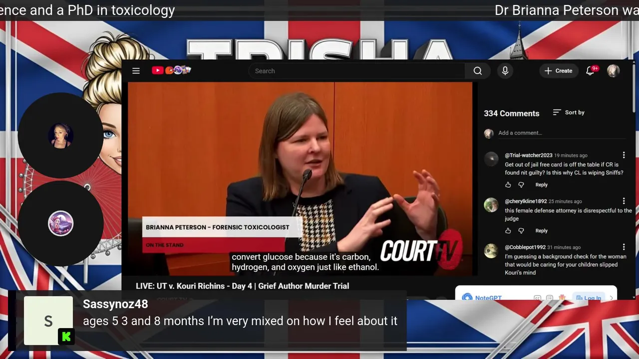Screen dimensions: 639x359
Task: Click the Sassynoz48 'S' avatar tile
Action: (48, 321)
